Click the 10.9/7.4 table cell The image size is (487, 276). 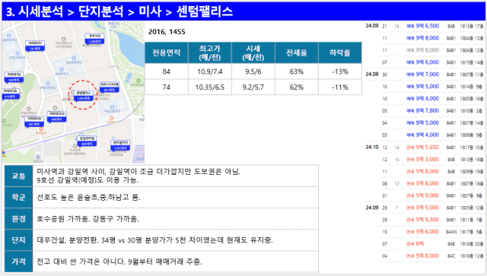(x=210, y=71)
